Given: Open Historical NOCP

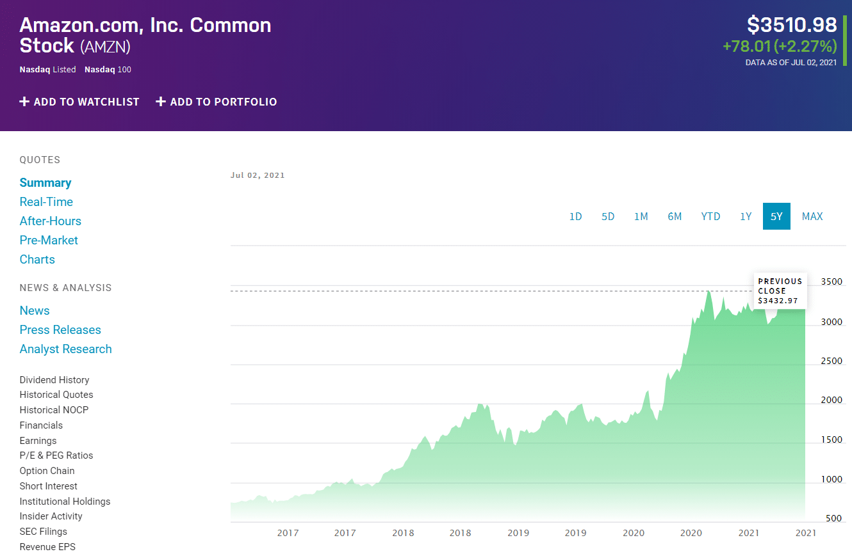Looking at the screenshot, I should 54,410.
